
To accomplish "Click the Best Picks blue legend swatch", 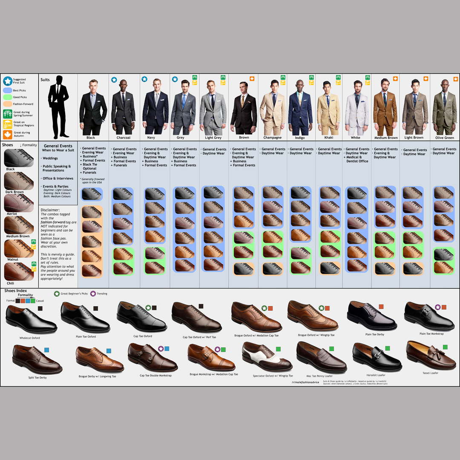I will click(x=8, y=90).
